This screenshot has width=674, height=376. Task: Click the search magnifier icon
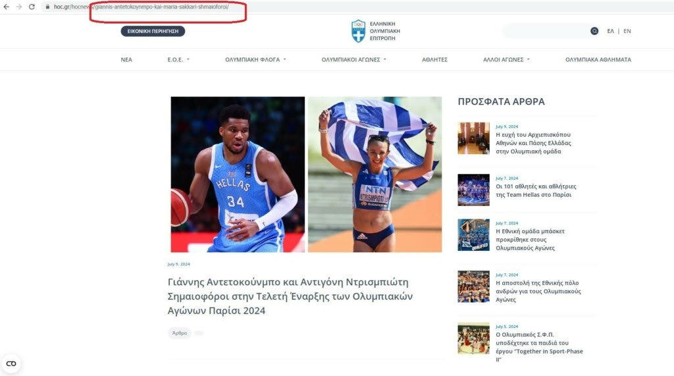(594, 31)
